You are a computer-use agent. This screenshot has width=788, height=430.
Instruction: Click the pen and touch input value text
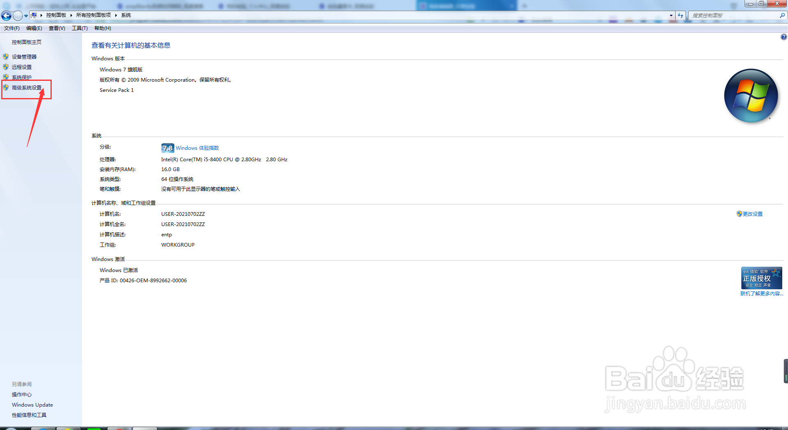click(x=200, y=189)
